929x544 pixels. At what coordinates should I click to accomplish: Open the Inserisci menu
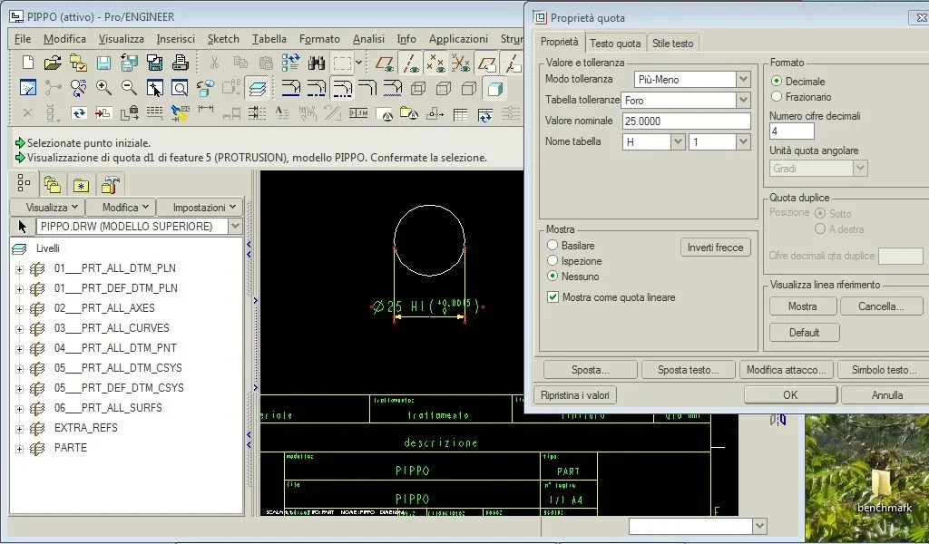pyautogui.click(x=175, y=39)
